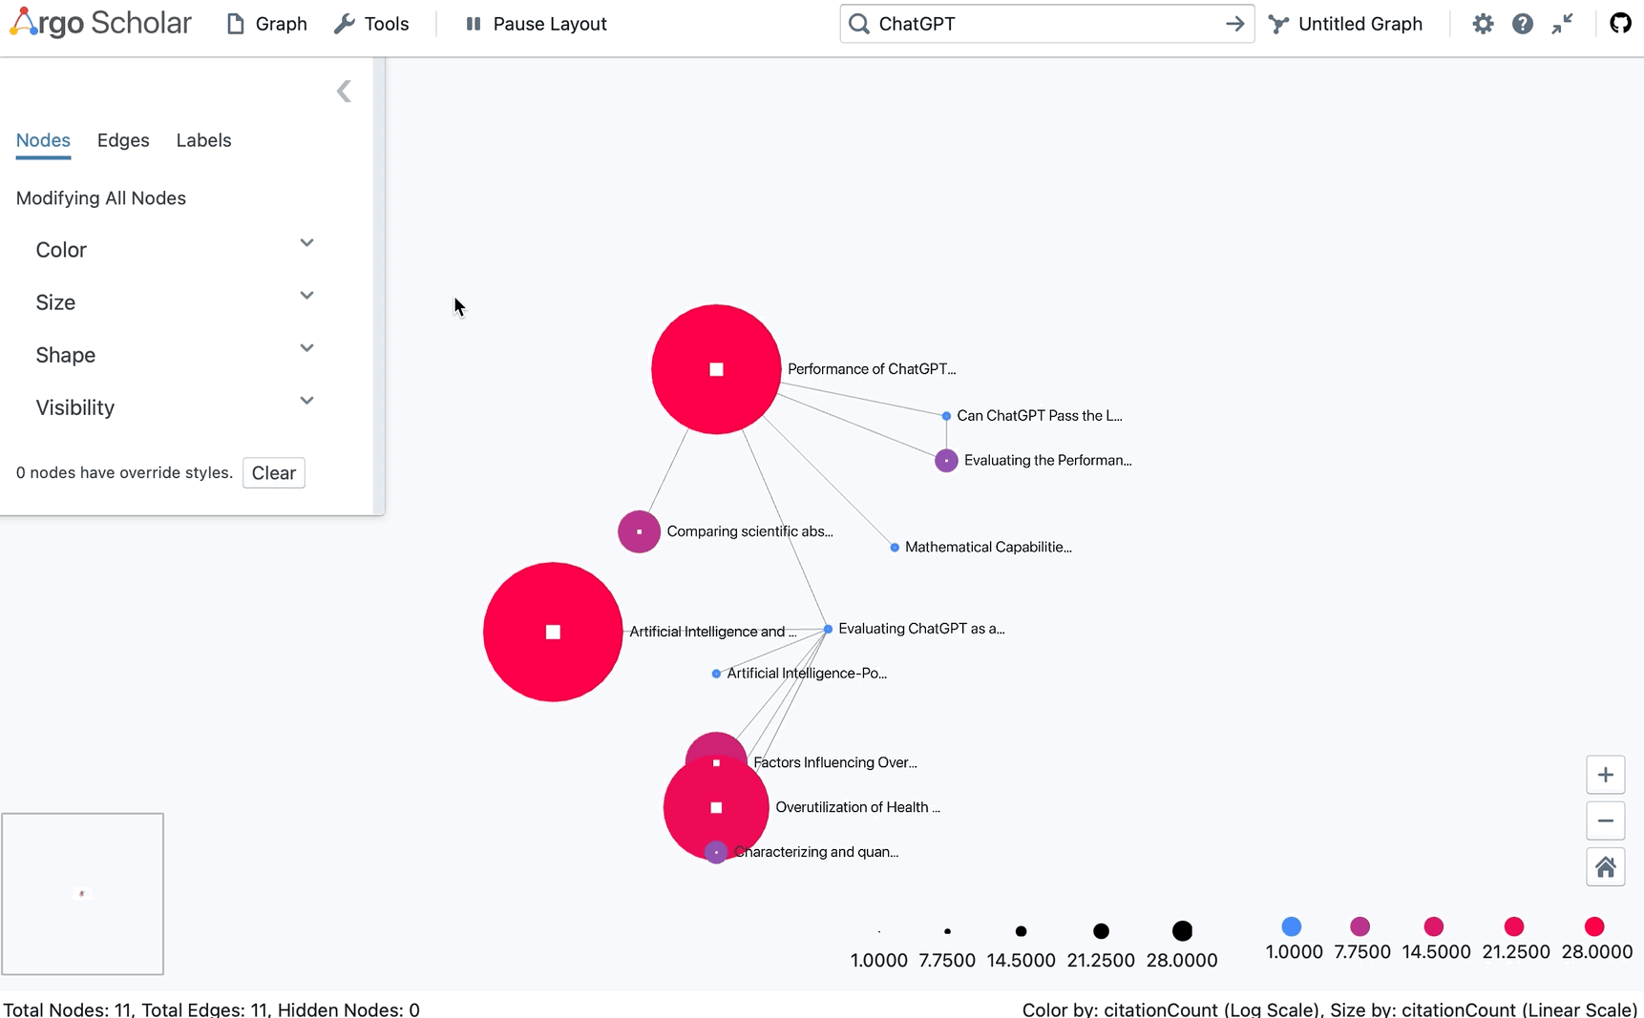Screen dimensions: 1644x1018
Task: Click the 14.5000 color legend swatch
Action: (1434, 926)
